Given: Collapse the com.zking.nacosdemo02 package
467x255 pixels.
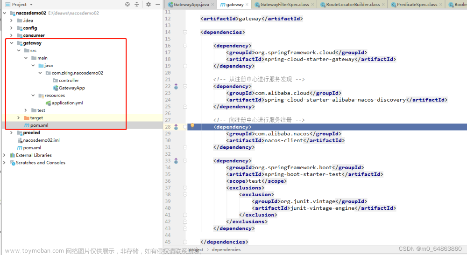Looking at the screenshot, I should pos(40,73).
